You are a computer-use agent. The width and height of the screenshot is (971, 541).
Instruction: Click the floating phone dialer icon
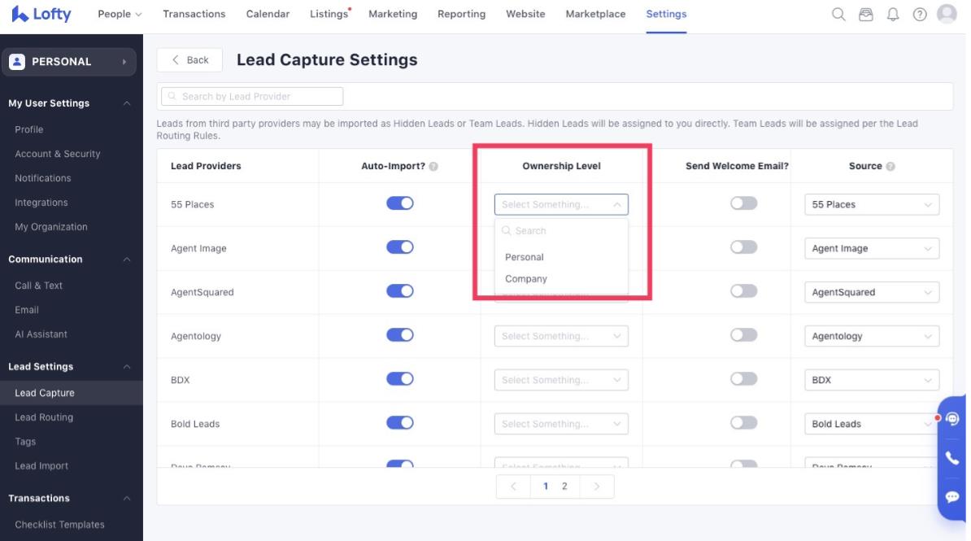[952, 458]
